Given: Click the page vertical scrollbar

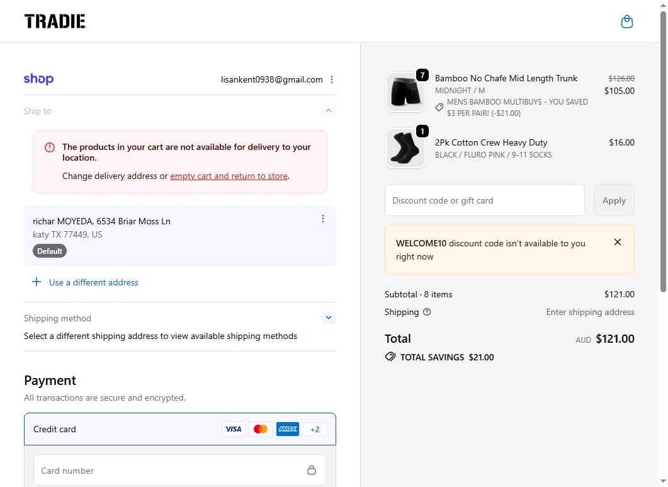Looking at the screenshot, I should (x=664, y=151).
